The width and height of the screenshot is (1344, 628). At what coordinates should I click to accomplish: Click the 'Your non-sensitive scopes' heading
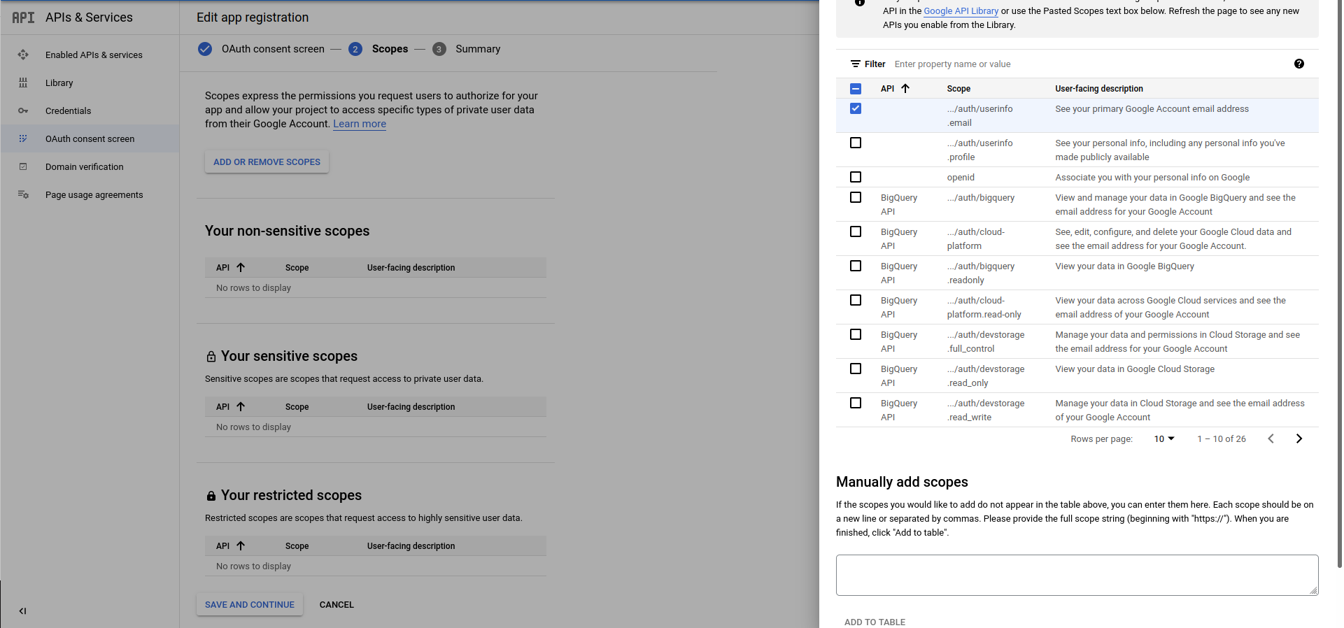[x=287, y=231]
